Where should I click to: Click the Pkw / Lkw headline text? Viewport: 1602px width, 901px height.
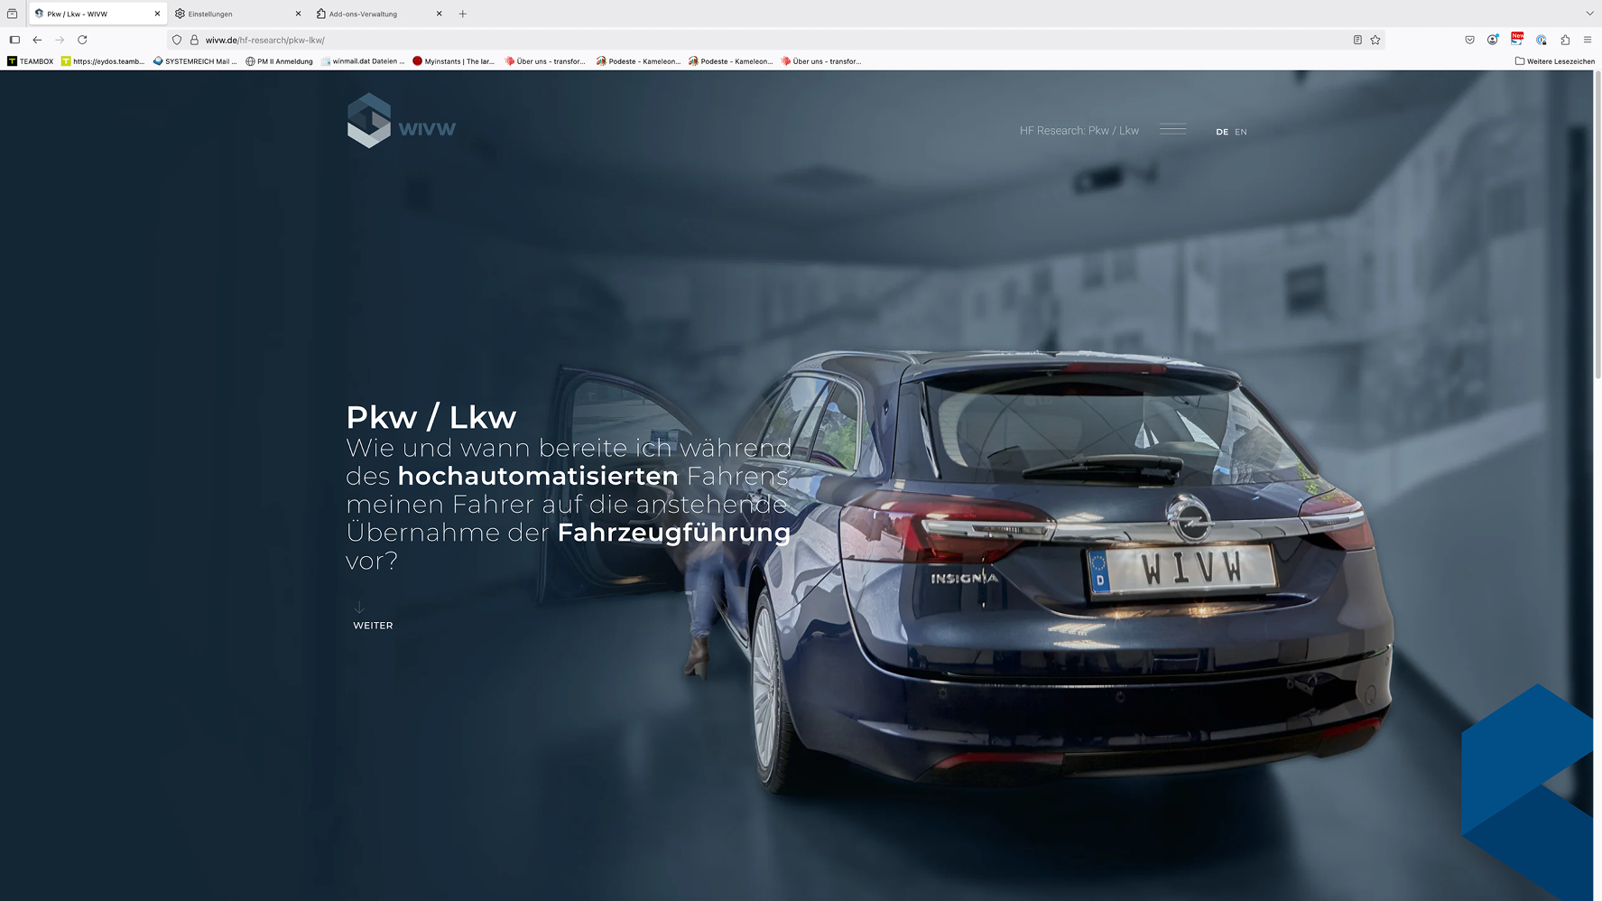coord(431,417)
